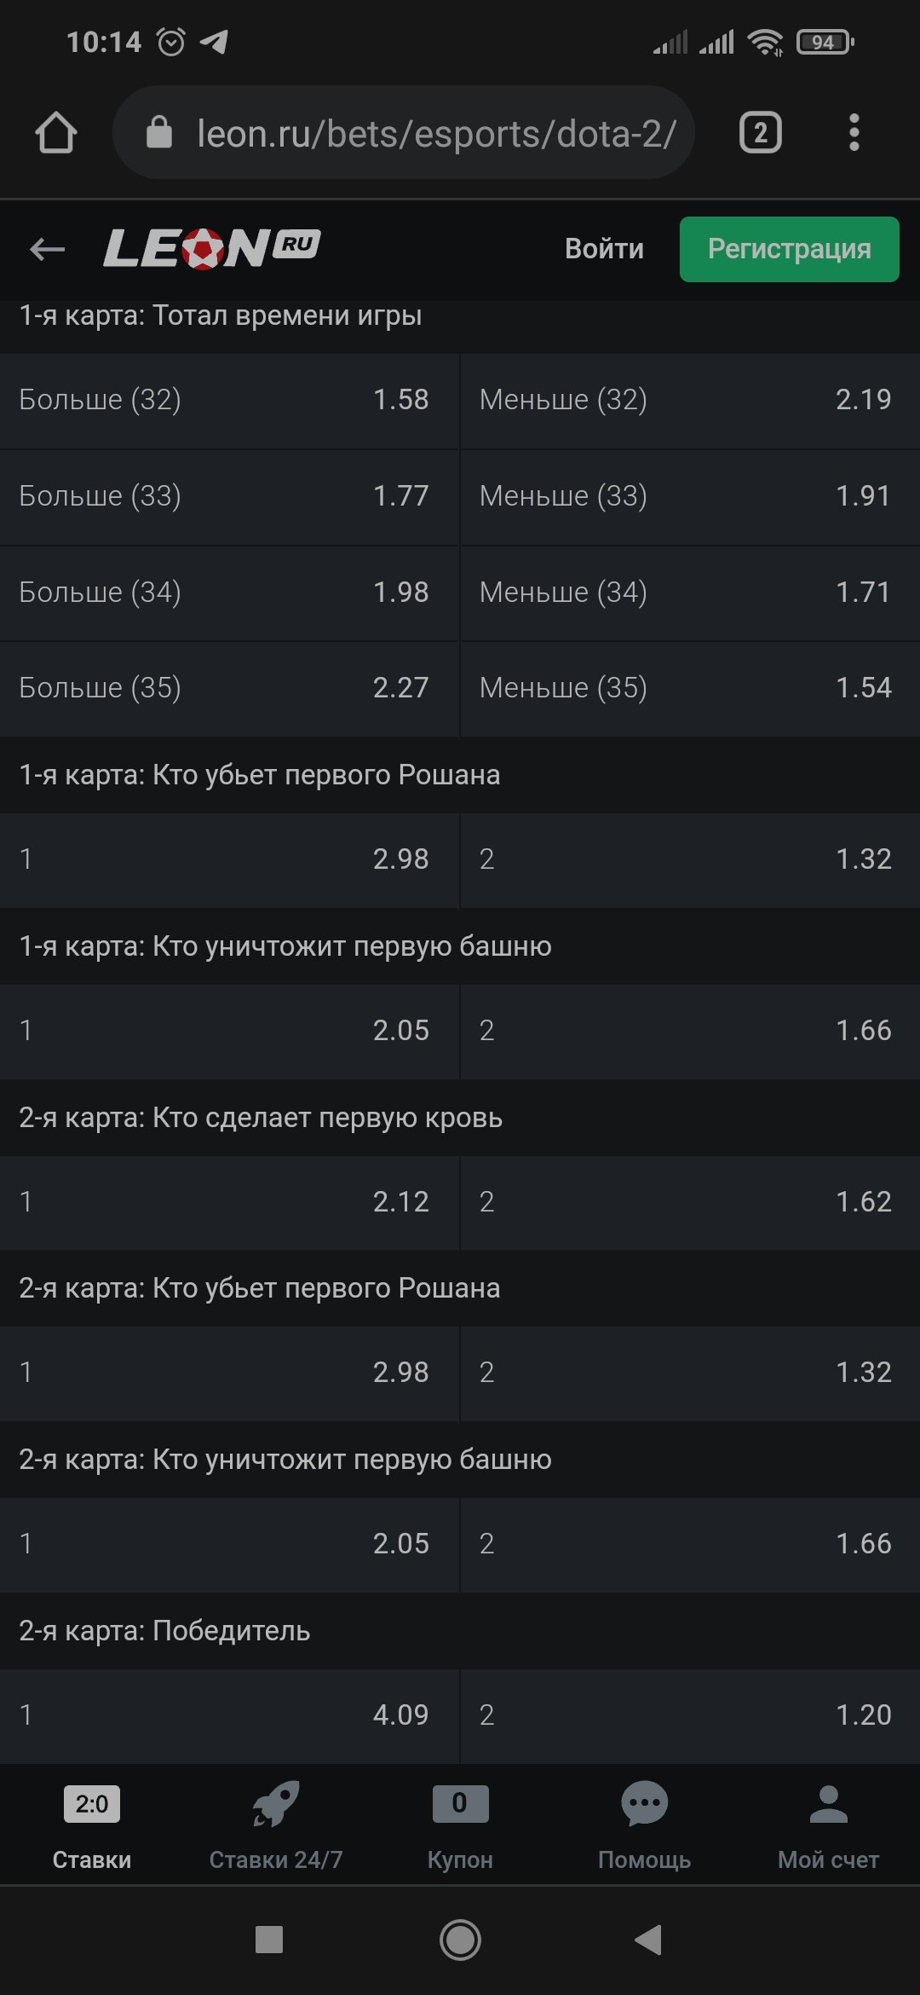Open the browser three-dot menu
This screenshot has width=920, height=1995.
pos(854,133)
